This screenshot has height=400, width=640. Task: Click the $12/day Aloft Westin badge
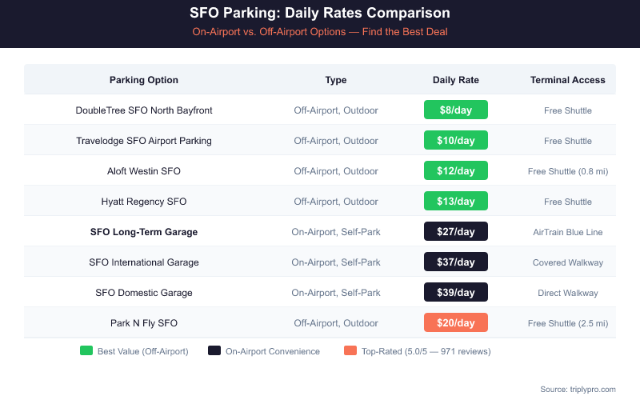456,171
